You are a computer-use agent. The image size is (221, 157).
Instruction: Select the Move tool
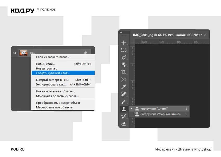[x=123, y=43]
